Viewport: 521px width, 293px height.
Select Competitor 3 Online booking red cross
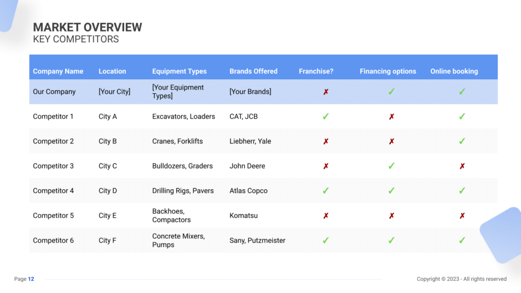point(462,166)
